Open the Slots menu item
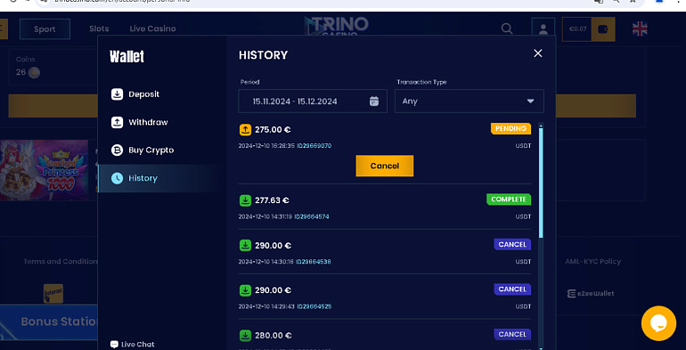Screen dimensions: 686x350 tap(99, 28)
